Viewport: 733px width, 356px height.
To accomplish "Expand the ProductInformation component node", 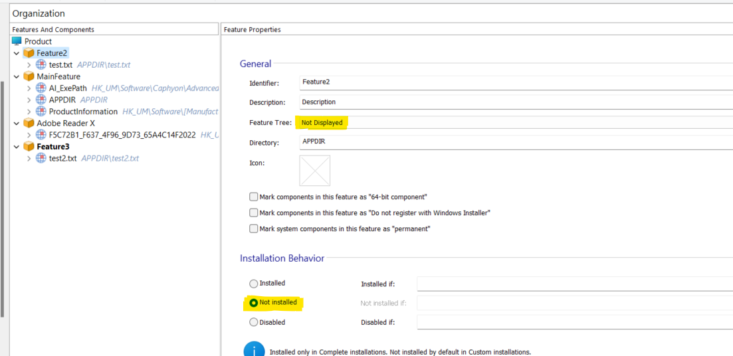I will (x=29, y=112).
